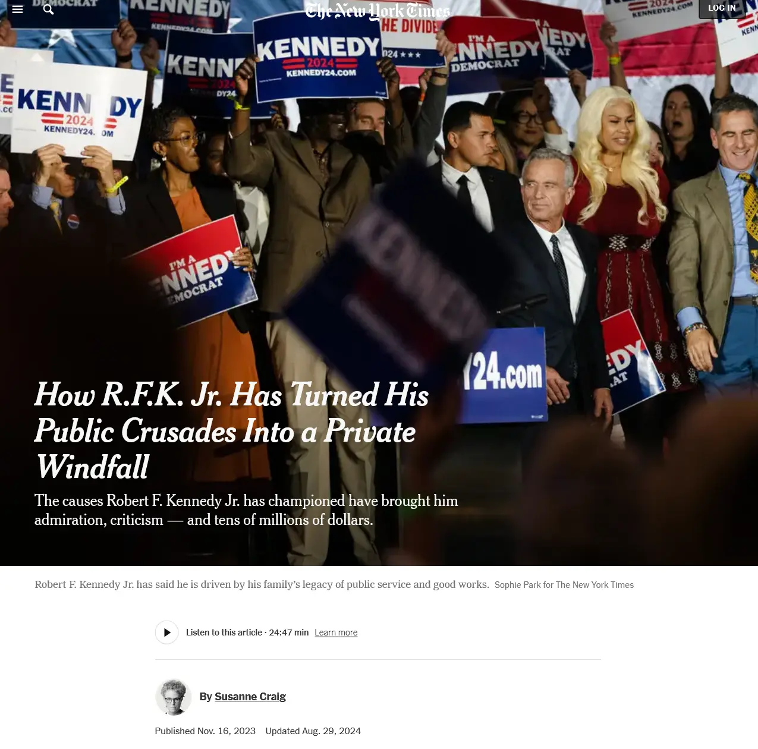Click the 'By' byline text beside author name
758x749 pixels.
[x=206, y=697]
